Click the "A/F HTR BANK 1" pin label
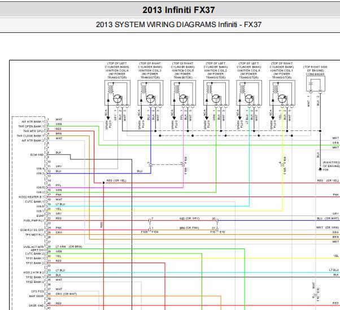Image resolution: width=340 pixels, height=310 pixels. (33, 121)
